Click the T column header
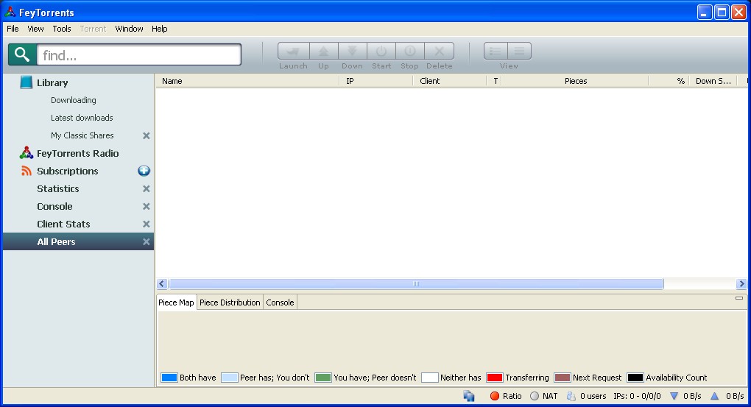Screen dimensions: 751x407 click(495, 81)
